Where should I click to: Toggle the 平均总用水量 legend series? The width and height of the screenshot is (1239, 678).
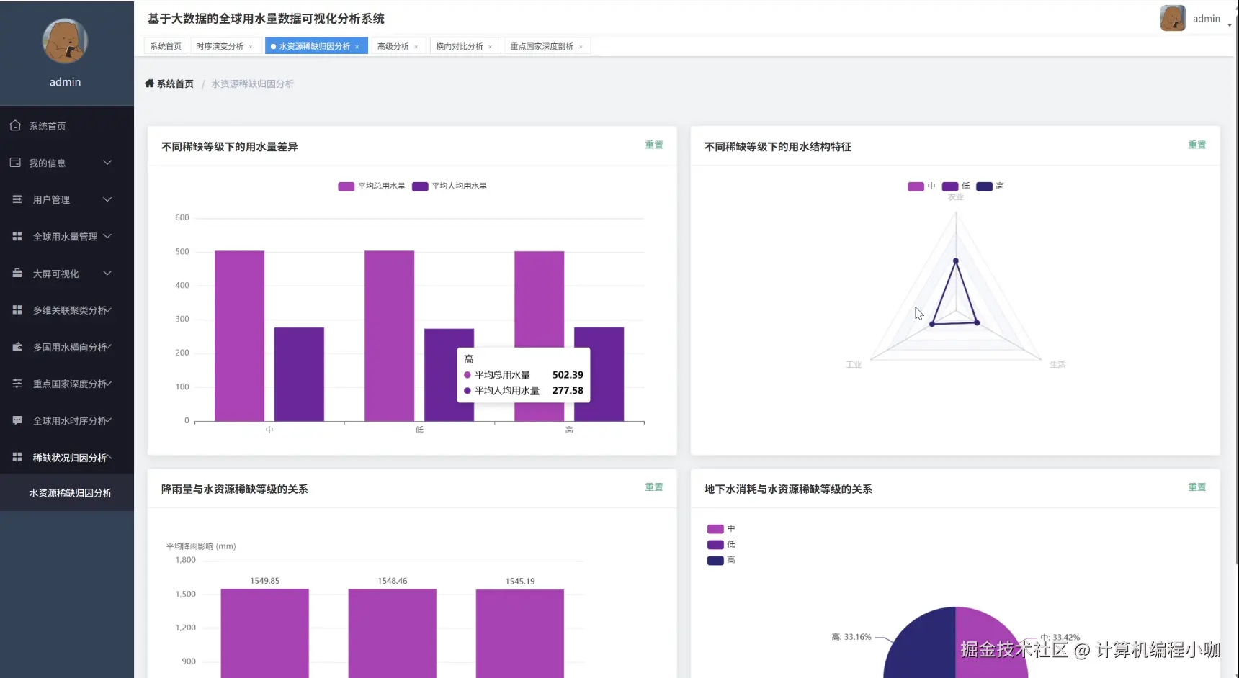[372, 186]
